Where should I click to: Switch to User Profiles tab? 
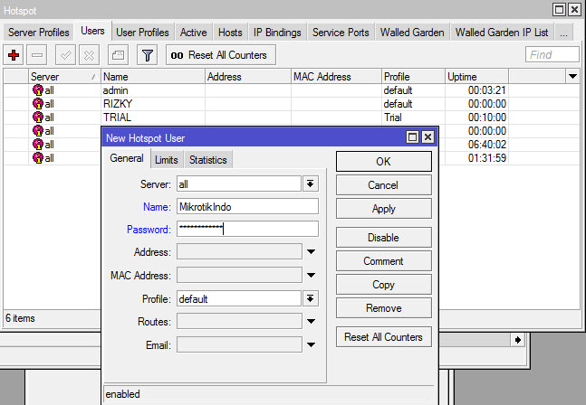point(142,33)
